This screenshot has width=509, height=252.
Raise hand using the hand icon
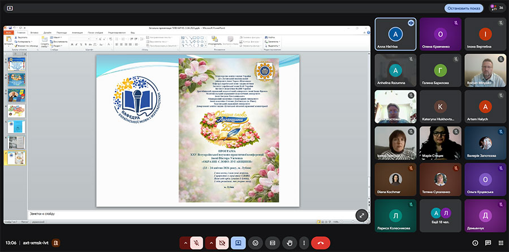point(289,242)
